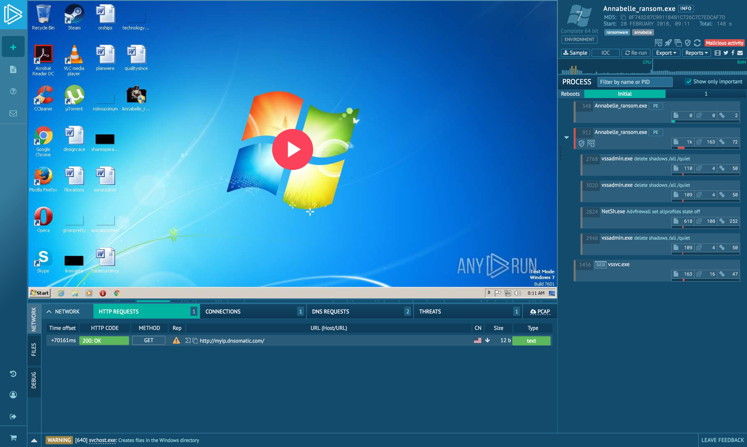Toggle the Show only important checkbox
This screenshot has width=747, height=447.
(688, 82)
